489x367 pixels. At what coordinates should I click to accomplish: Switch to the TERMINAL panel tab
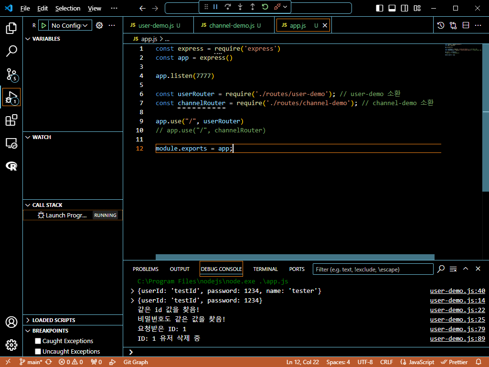pyautogui.click(x=266, y=269)
